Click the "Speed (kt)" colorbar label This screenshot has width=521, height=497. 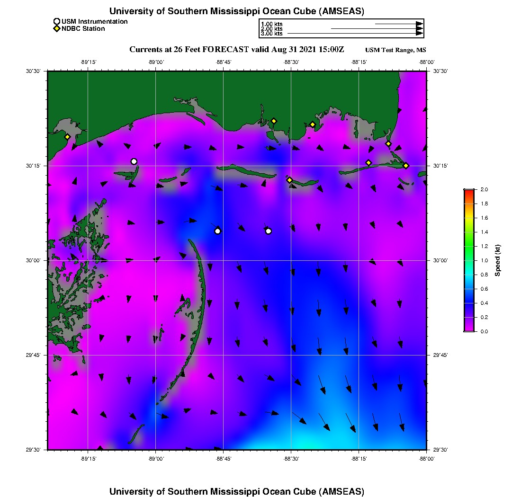point(497,260)
